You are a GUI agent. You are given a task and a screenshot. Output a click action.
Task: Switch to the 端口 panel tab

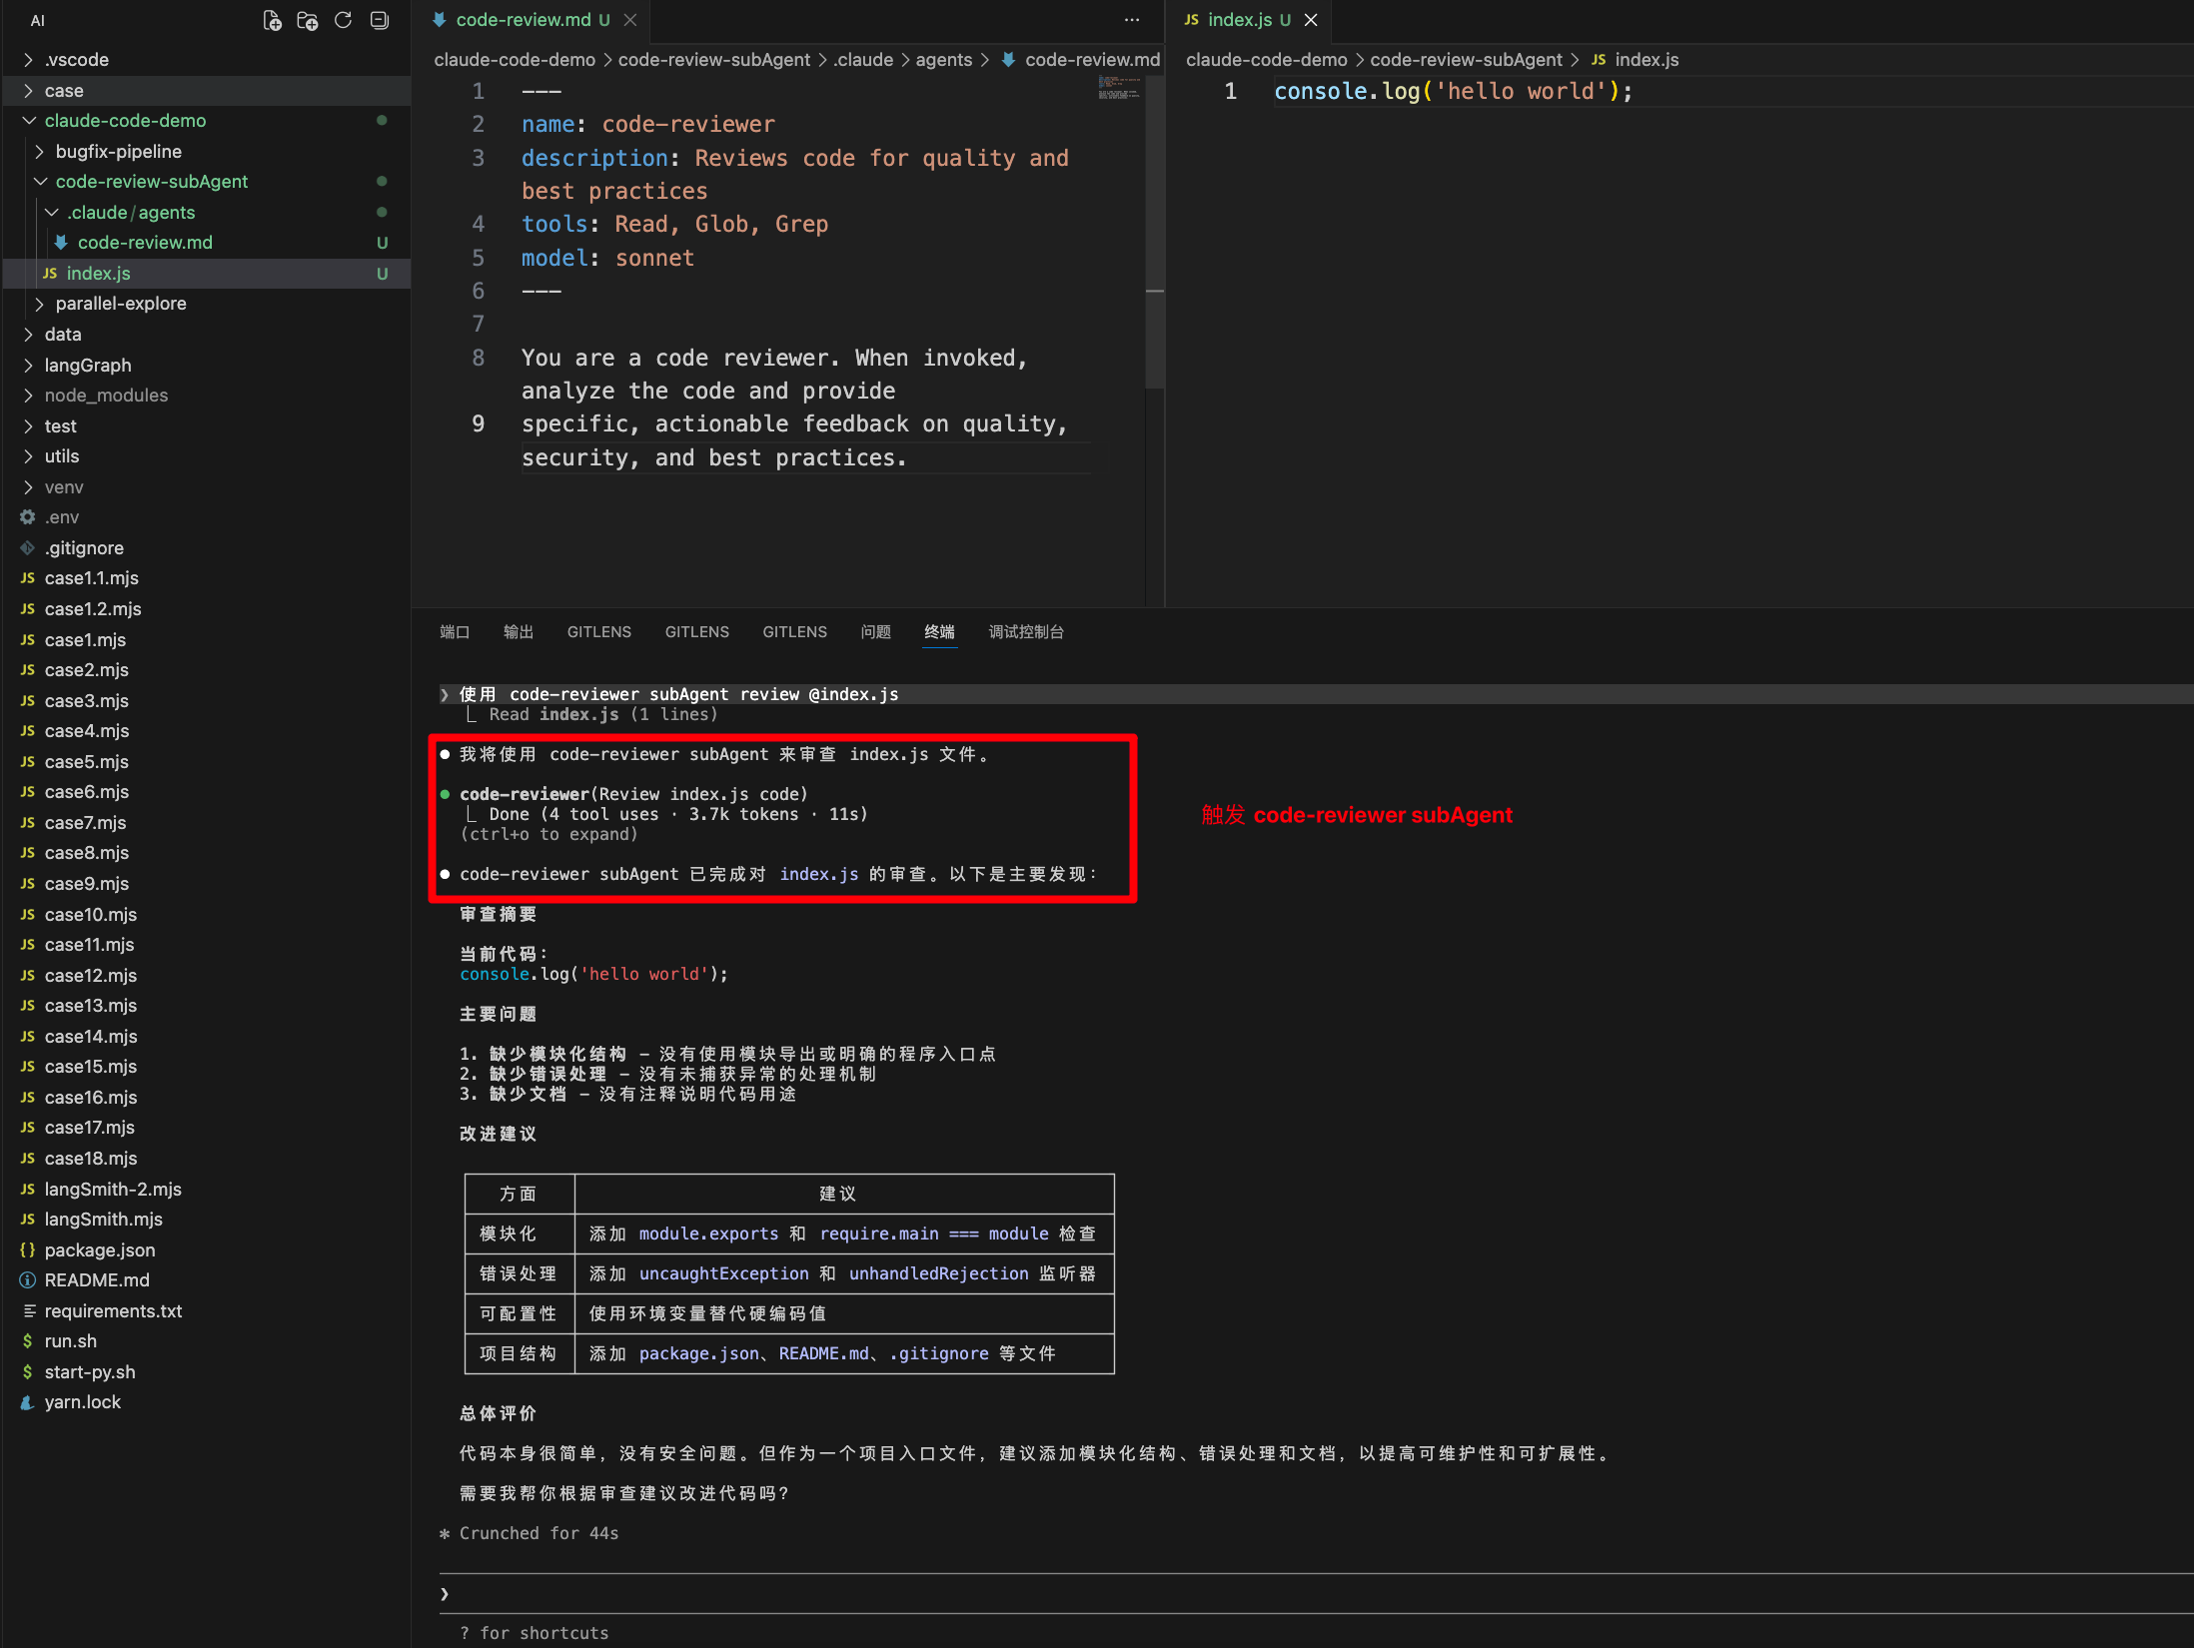pos(455,632)
